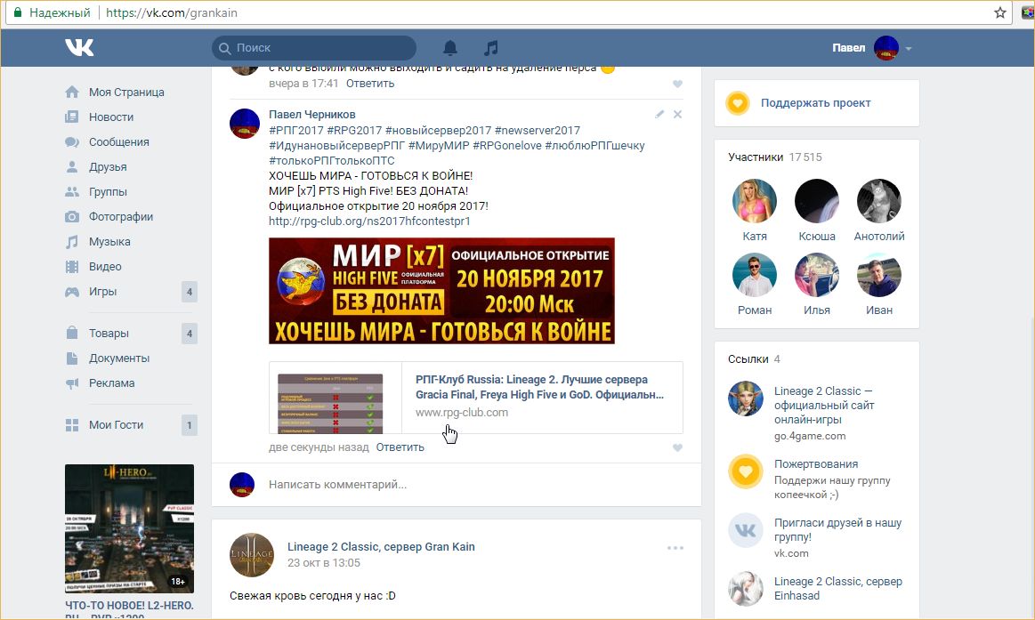Viewport: 1035px width, 620px height.
Task: Click the Игры counter badge 4
Action: pyautogui.click(x=190, y=292)
